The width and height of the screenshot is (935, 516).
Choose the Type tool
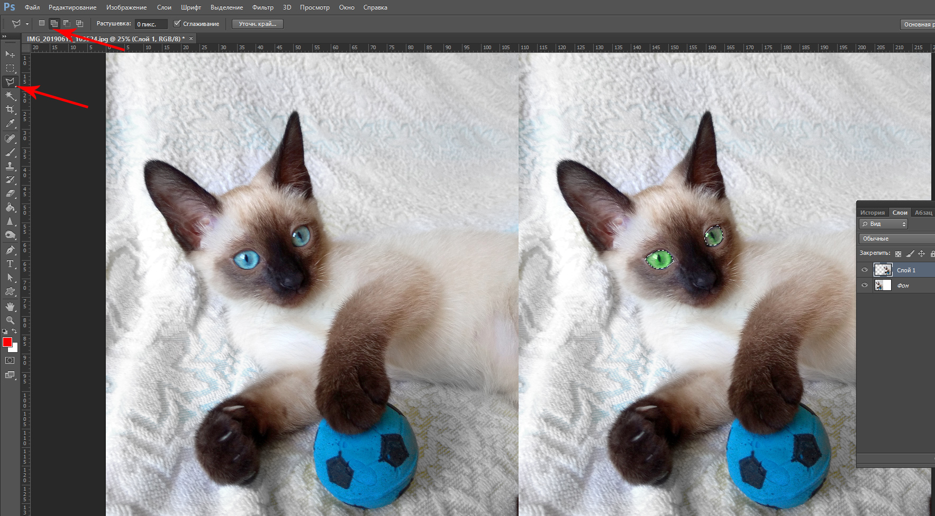point(10,264)
